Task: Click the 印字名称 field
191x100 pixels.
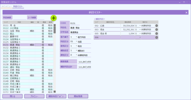Action: point(80,32)
